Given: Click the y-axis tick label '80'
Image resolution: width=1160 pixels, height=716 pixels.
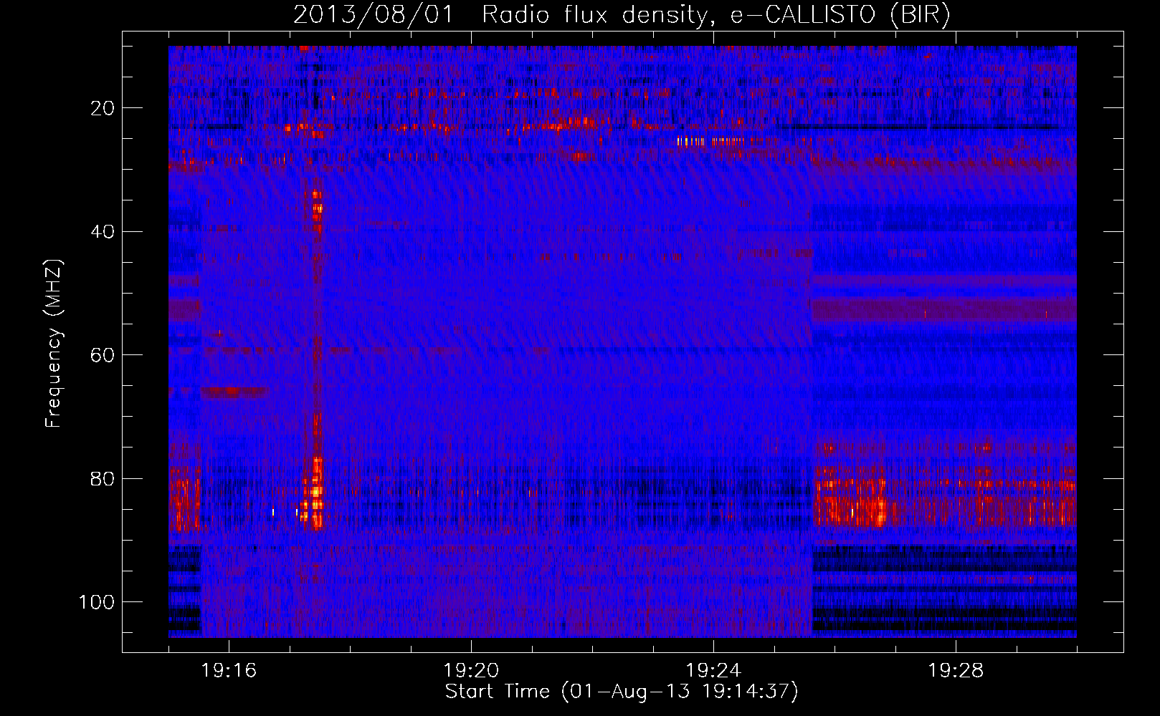Looking at the screenshot, I should click(x=103, y=478).
